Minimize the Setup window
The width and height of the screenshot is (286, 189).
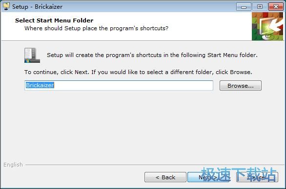244,7
